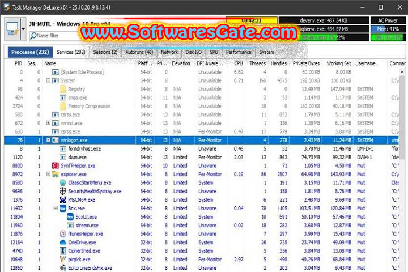Click the EditorLineEndsFix.exe icon
408x272 pixels.
pyautogui.click(x=63, y=268)
